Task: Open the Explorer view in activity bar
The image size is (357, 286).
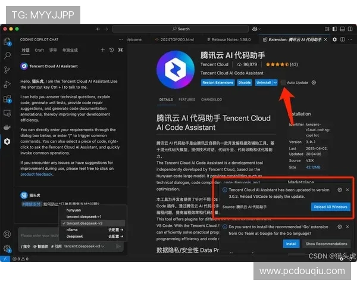Action: coord(7,42)
